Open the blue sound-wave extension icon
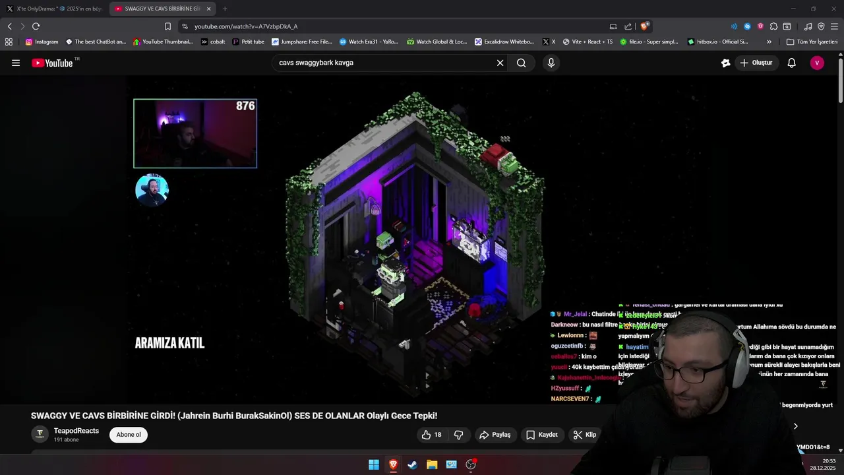This screenshot has width=844, height=475. pyautogui.click(x=734, y=26)
